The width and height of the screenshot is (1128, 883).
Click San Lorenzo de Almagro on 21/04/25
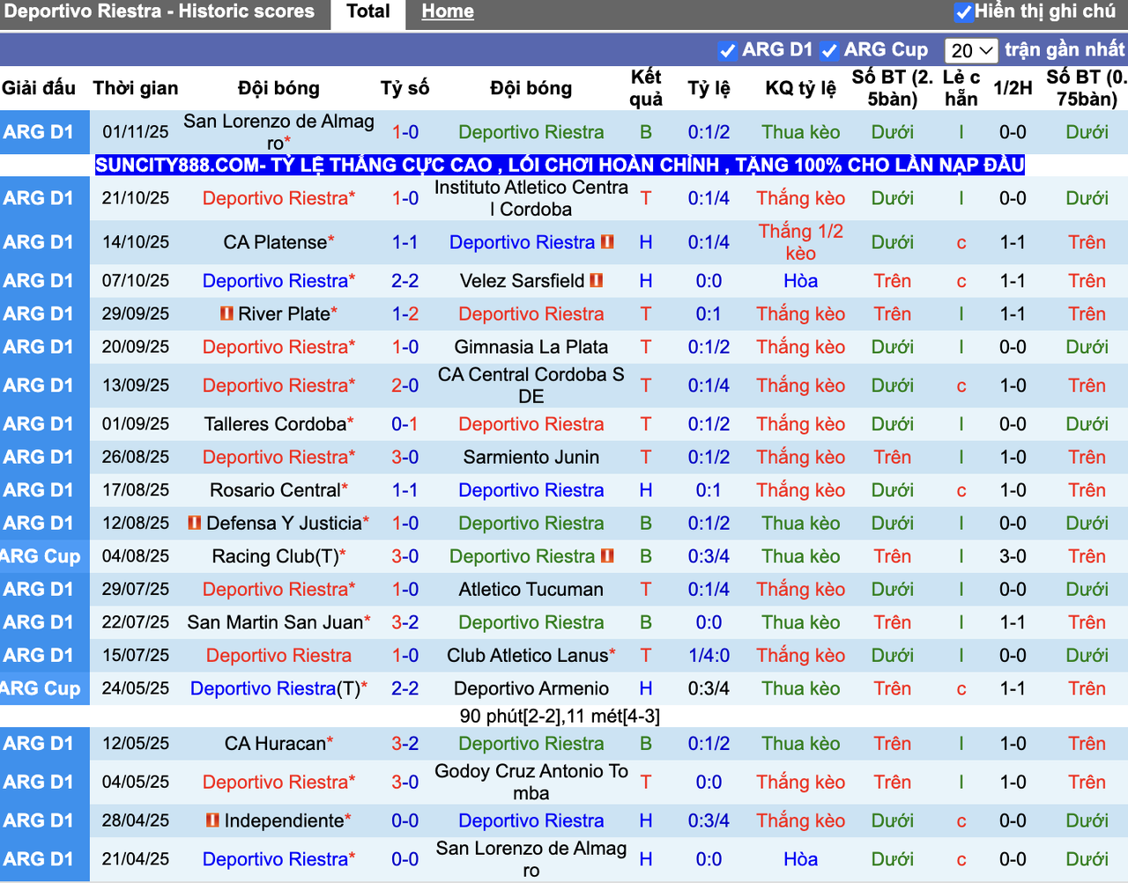click(531, 859)
